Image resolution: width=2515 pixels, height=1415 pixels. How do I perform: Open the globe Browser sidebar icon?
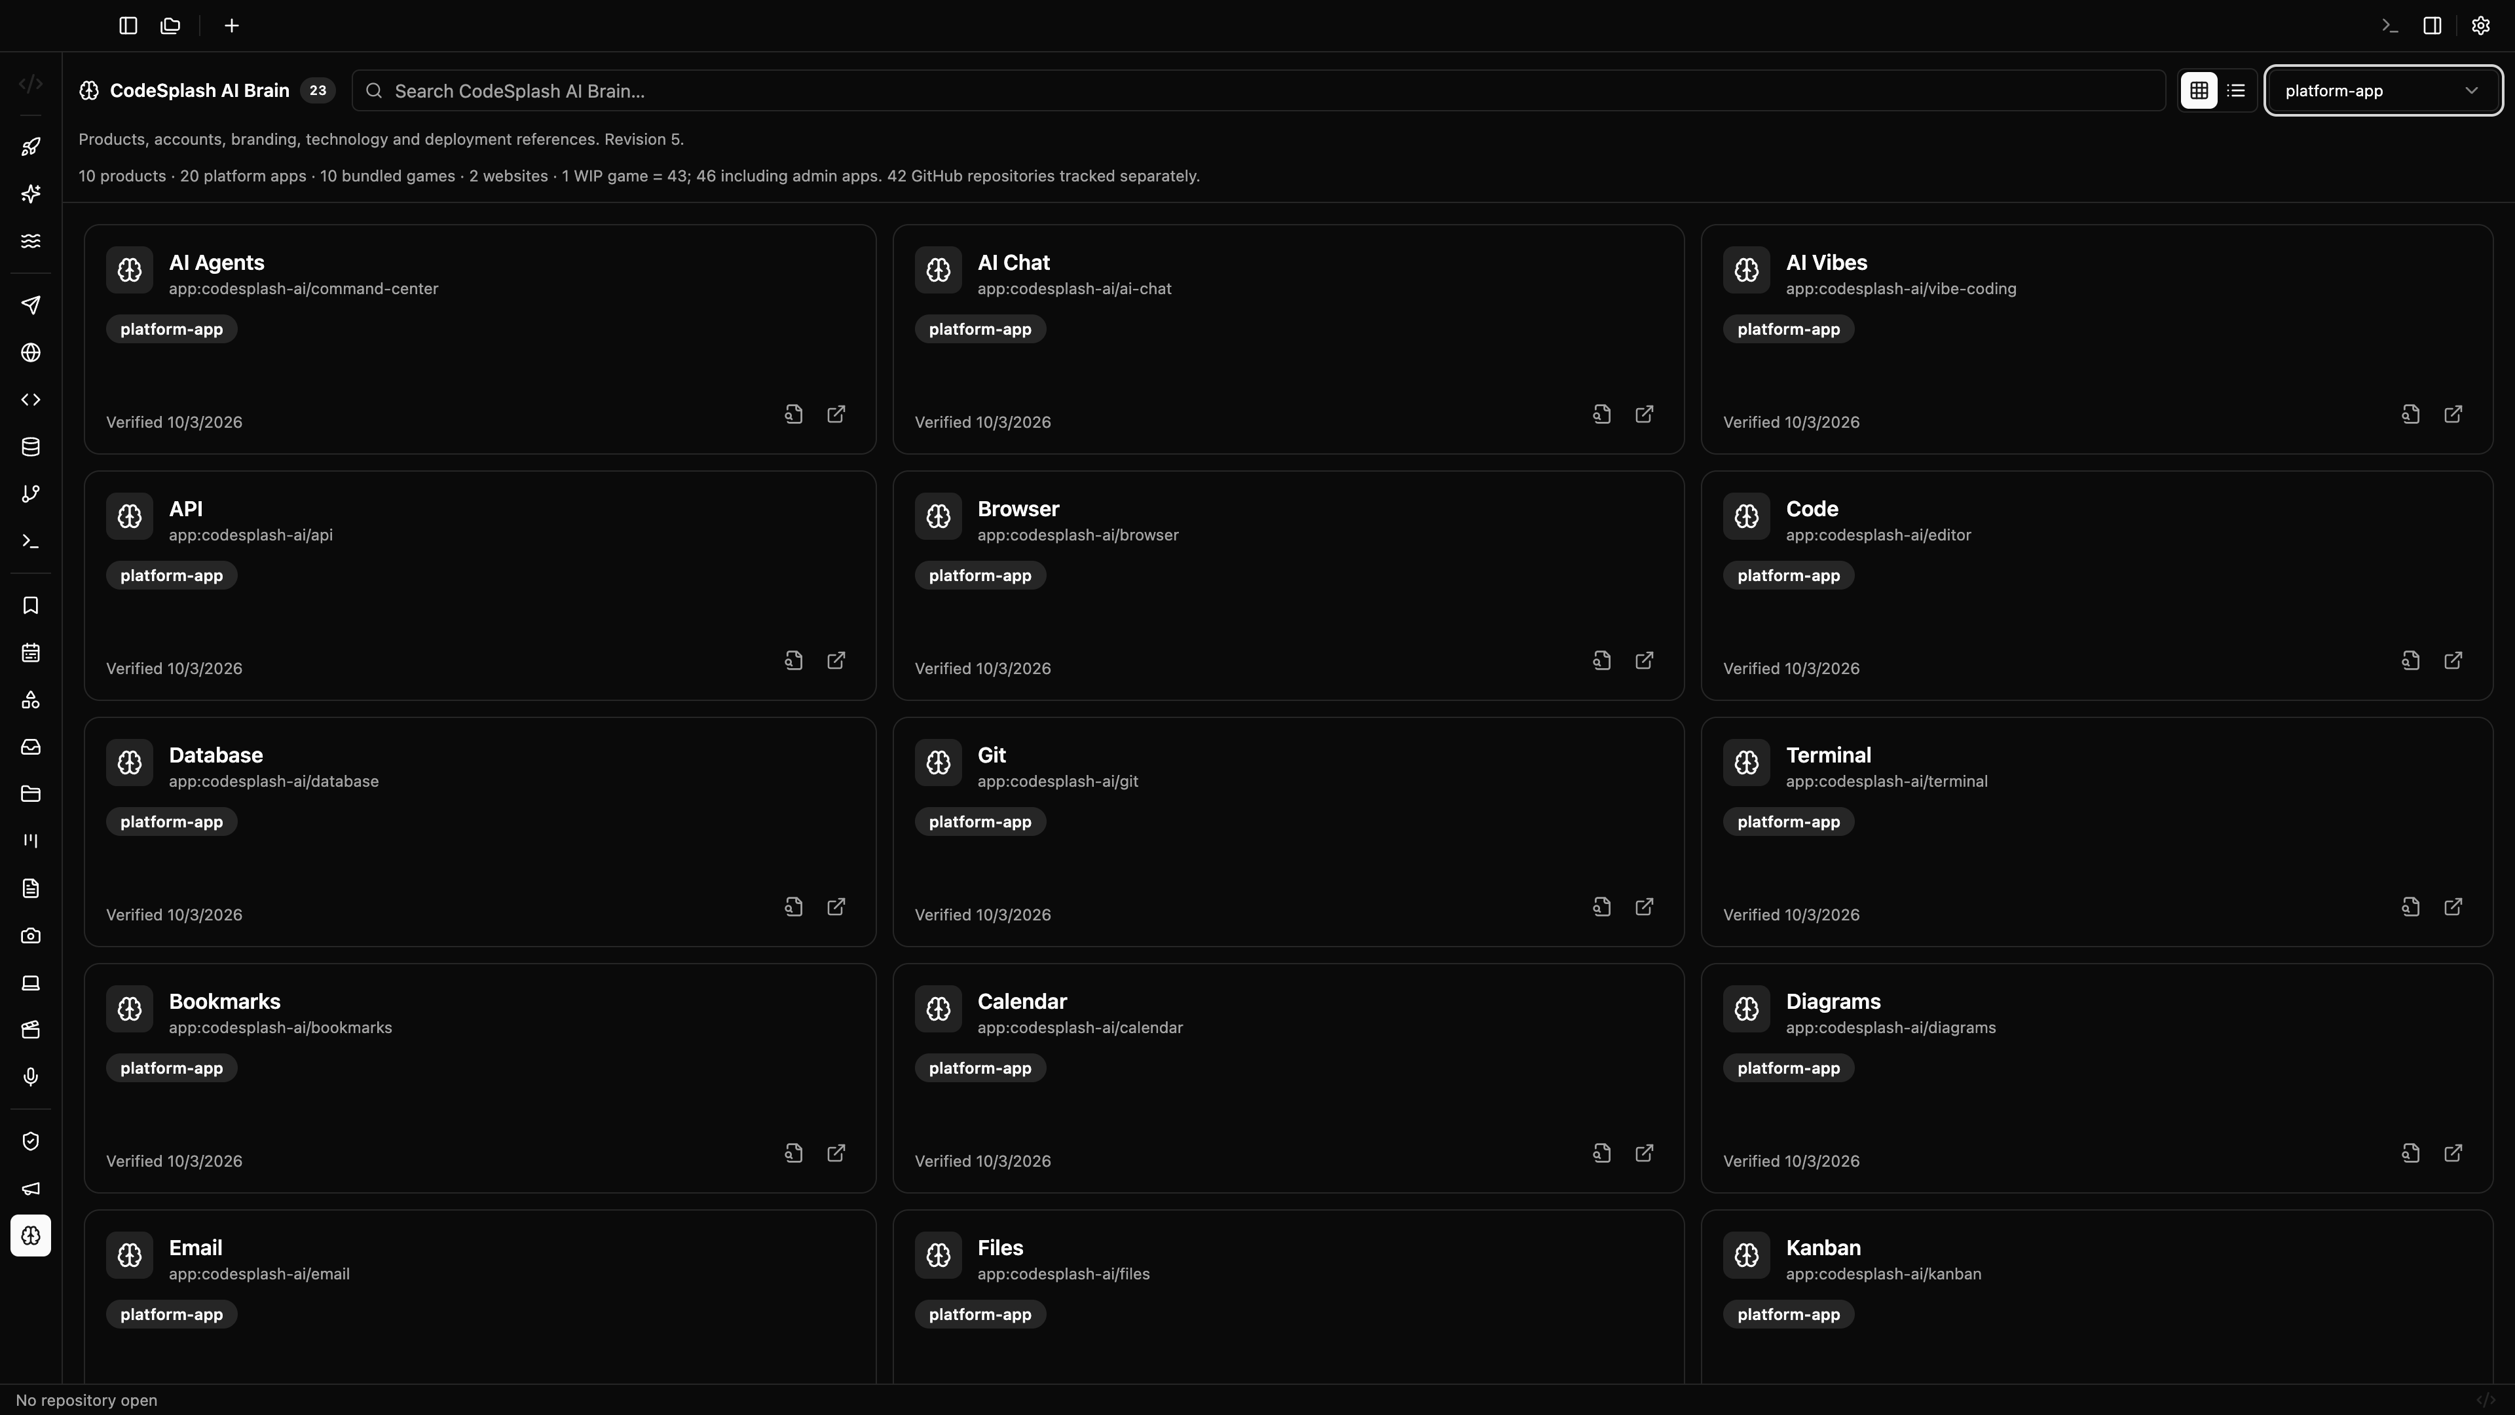pos(30,352)
